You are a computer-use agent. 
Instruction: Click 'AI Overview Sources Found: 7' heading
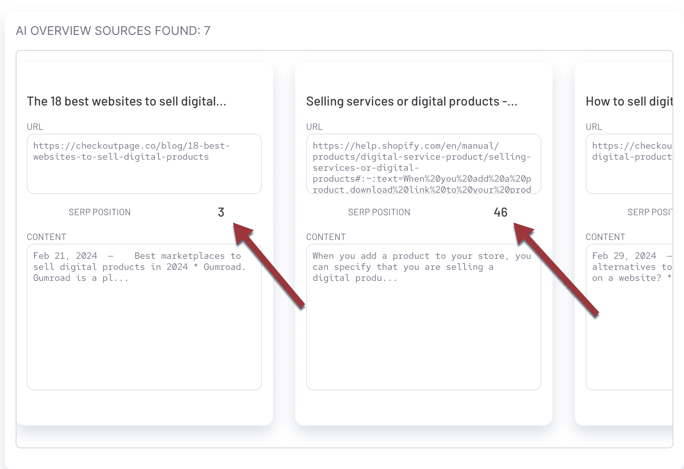point(113,31)
